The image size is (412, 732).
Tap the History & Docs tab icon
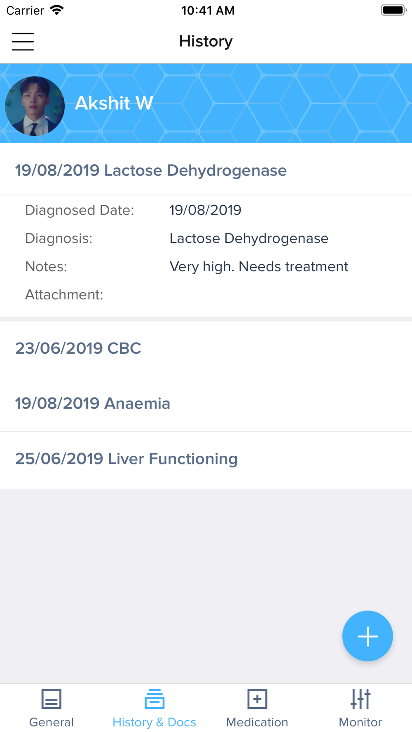click(154, 699)
